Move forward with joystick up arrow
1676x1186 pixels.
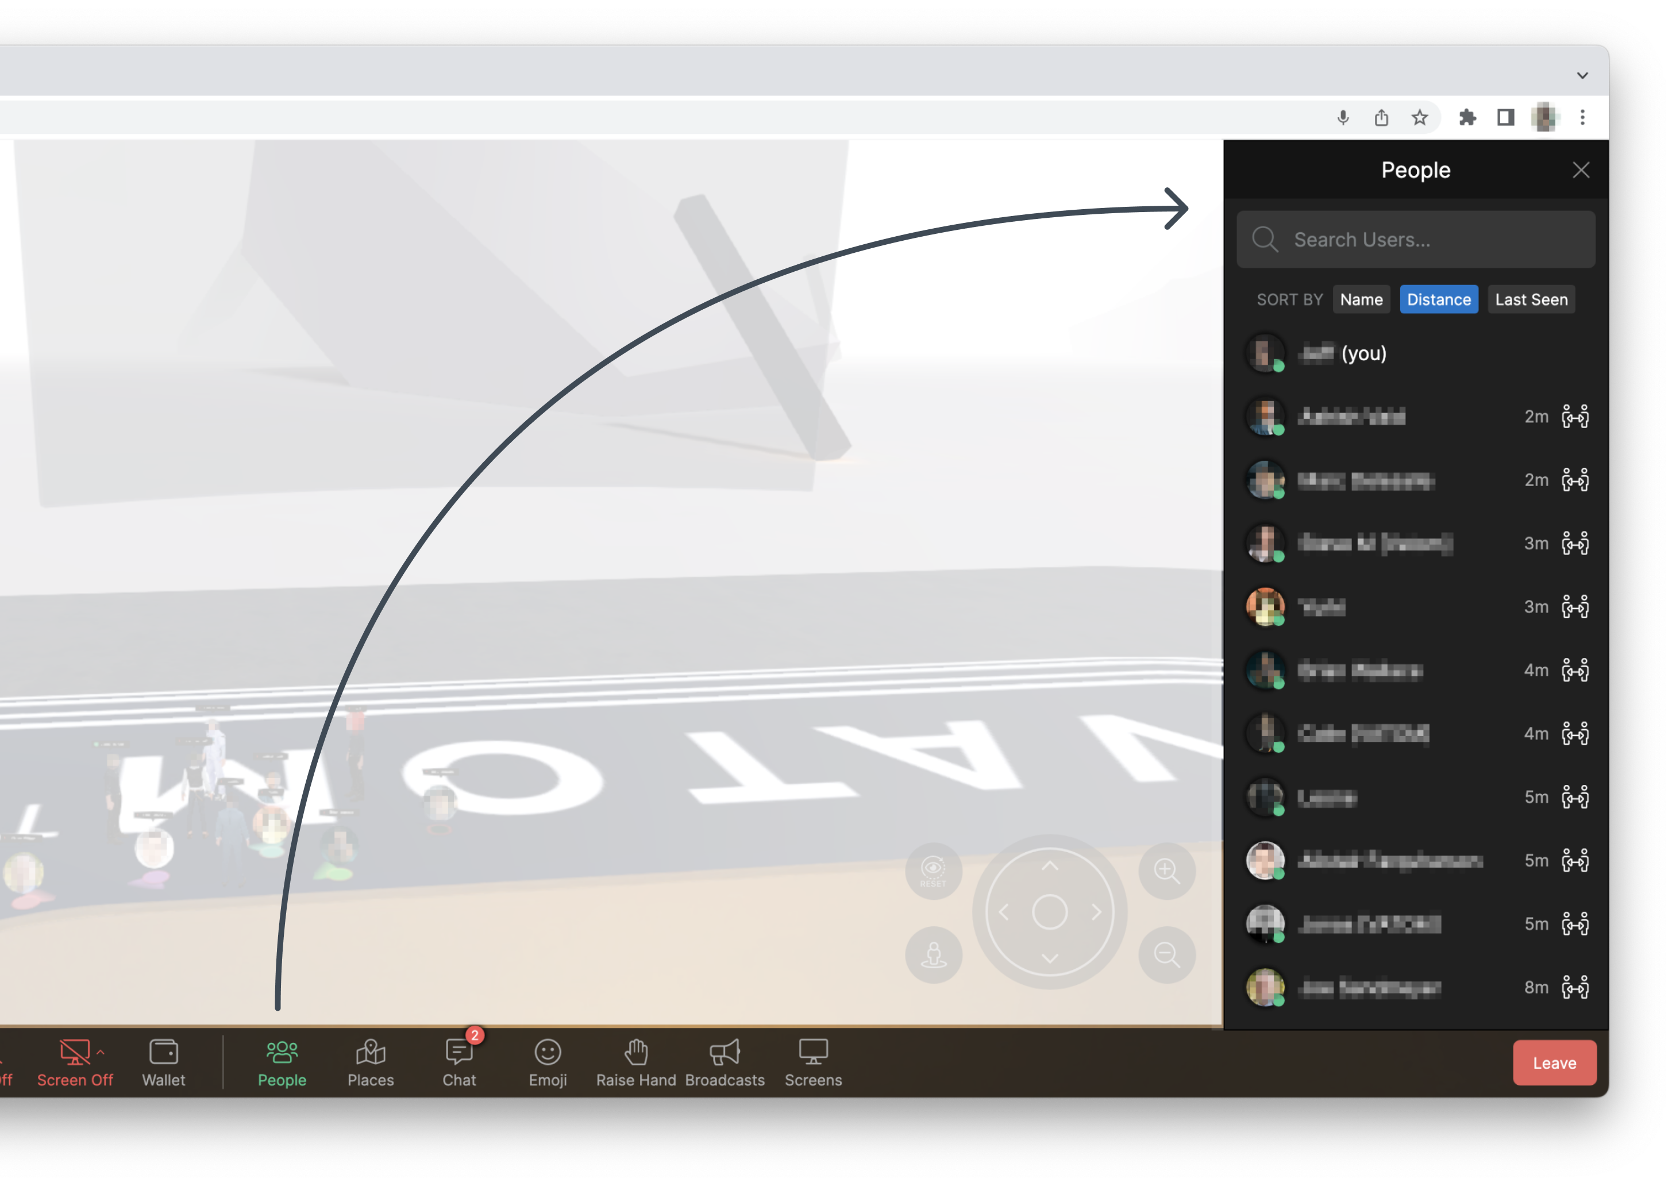(x=1049, y=867)
